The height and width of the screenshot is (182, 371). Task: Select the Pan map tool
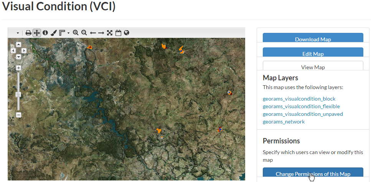(x=37, y=33)
